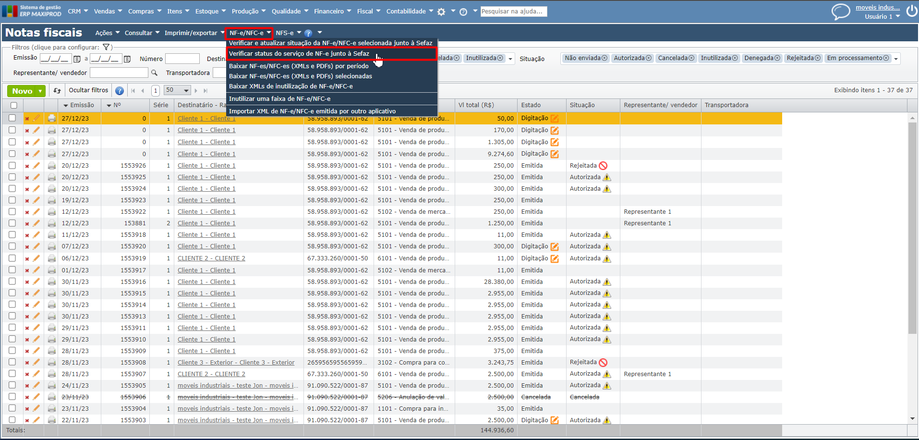The width and height of the screenshot is (919, 440).
Task: Refresh the invoice list
Action: 57,90
